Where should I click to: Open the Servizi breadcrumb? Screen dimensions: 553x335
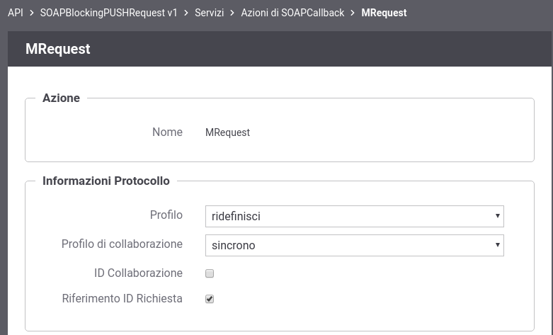coord(209,13)
